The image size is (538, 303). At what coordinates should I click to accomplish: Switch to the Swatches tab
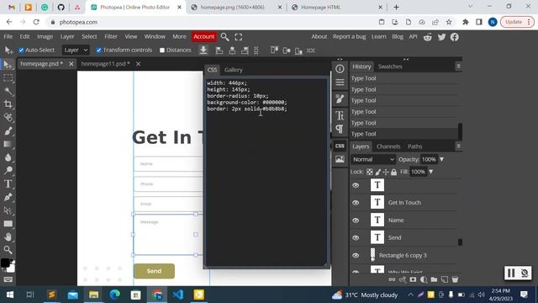[x=390, y=66]
